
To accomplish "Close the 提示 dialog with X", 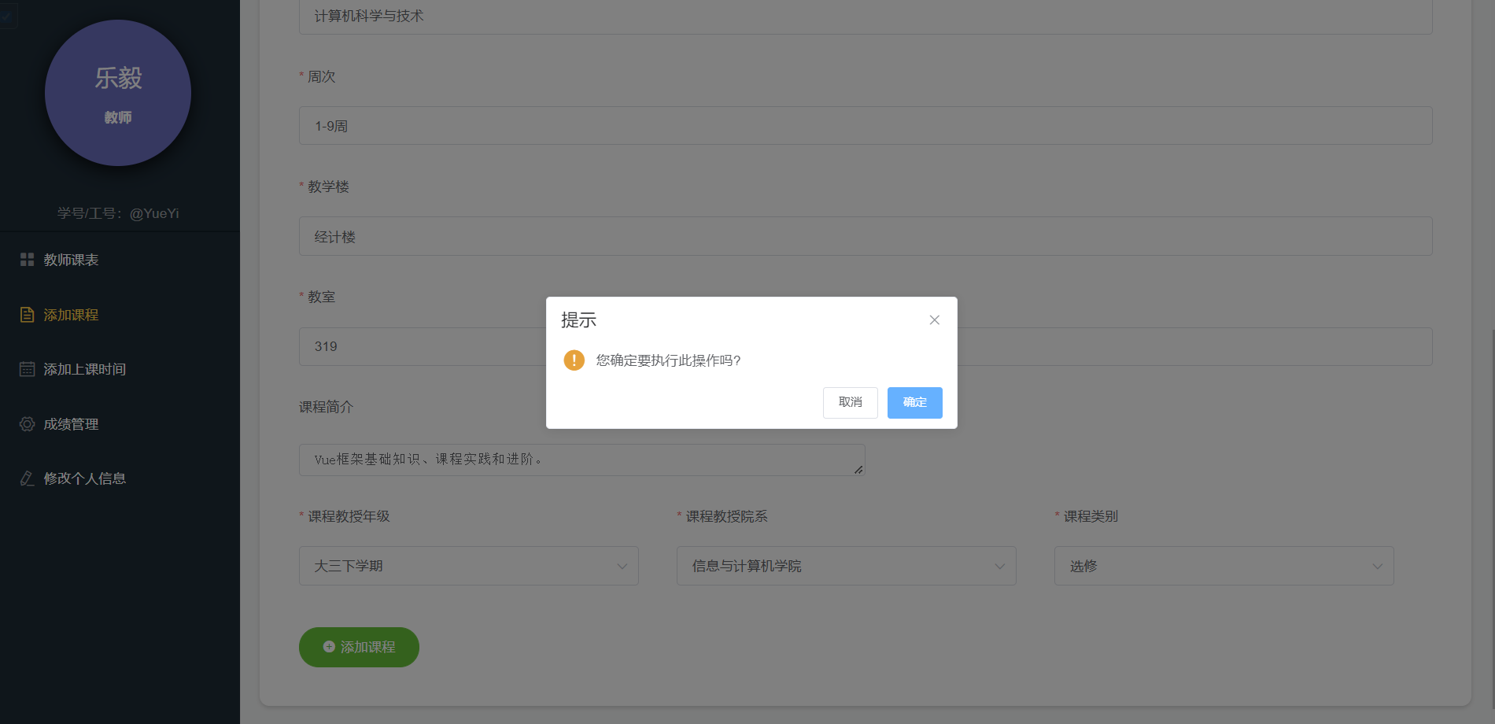I will click(x=934, y=320).
